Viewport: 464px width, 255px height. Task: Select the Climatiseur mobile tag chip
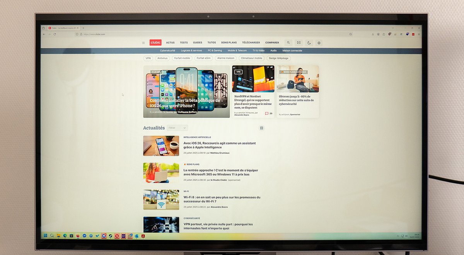pos(251,58)
